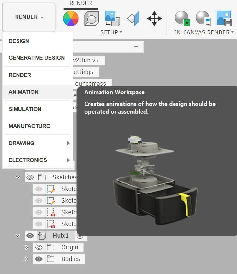
Task: Select RENDER in workspace menu
Action: [x=38, y=75]
